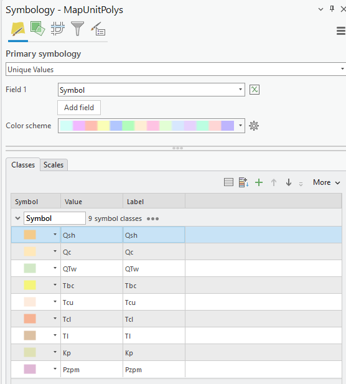Screen dimensions: 346x384
Task: Click the Value column header
Action: point(92,202)
